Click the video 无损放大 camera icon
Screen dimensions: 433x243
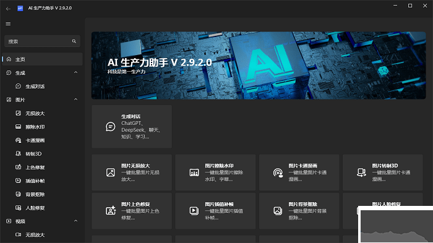point(18,234)
